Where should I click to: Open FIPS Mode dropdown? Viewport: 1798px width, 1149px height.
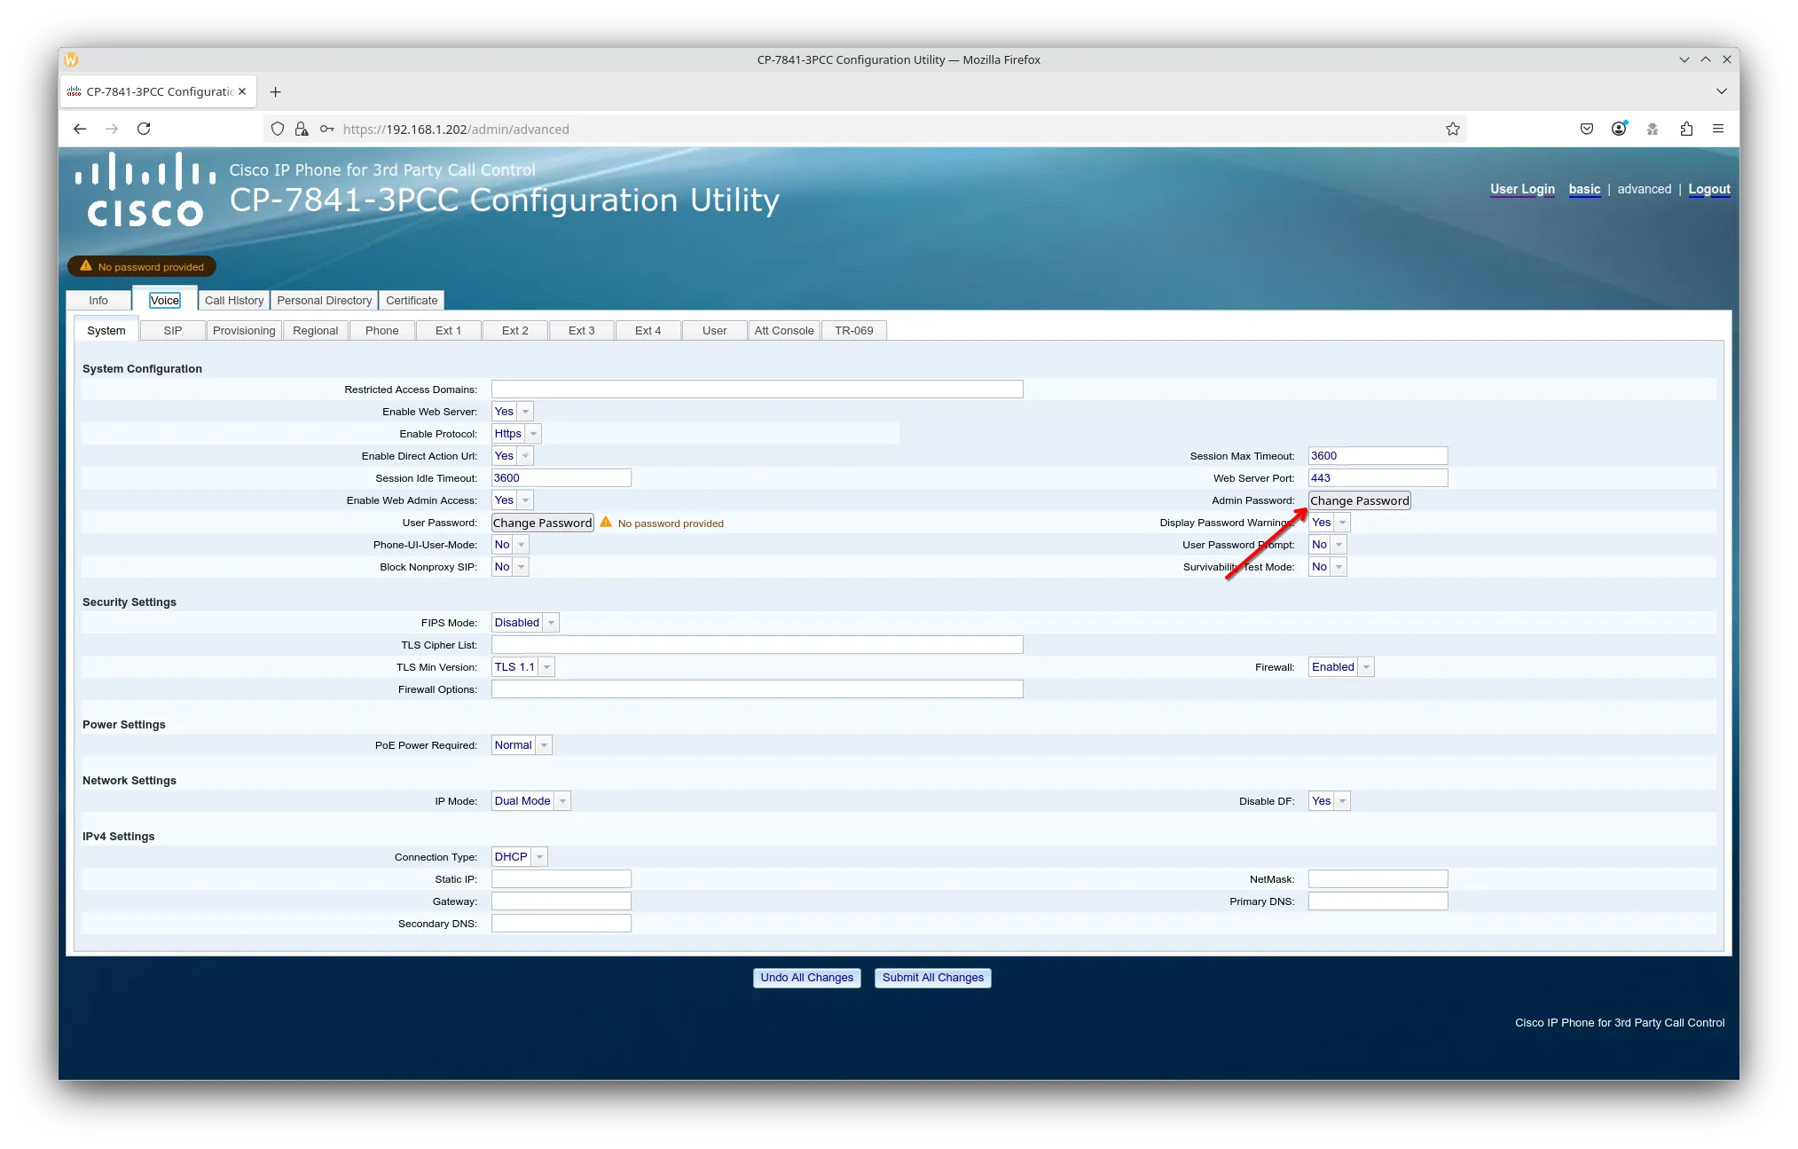click(525, 622)
